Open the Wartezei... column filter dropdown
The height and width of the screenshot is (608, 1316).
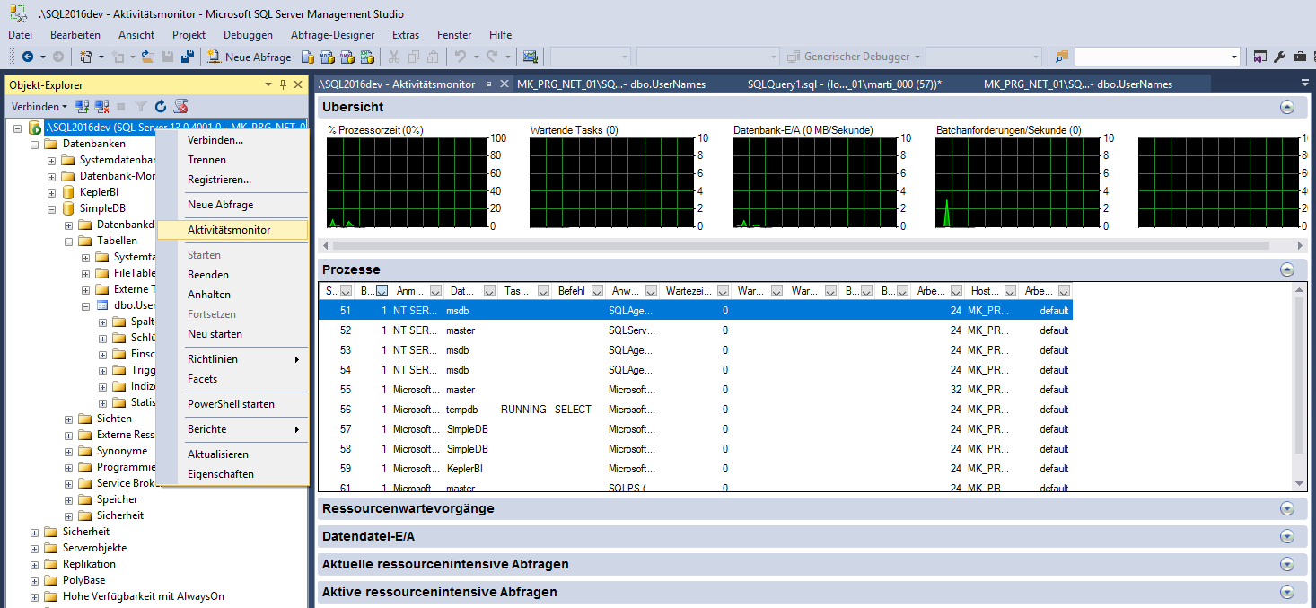[x=723, y=291]
